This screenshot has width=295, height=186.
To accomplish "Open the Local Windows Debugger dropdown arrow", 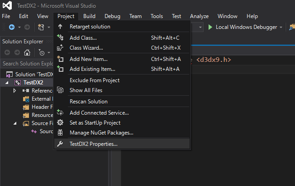I will click(x=281, y=27).
